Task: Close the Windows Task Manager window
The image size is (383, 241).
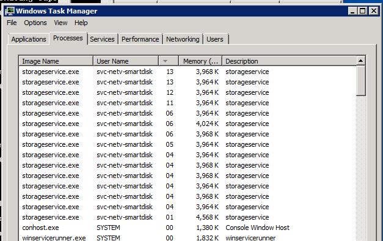Action: pos(374,11)
